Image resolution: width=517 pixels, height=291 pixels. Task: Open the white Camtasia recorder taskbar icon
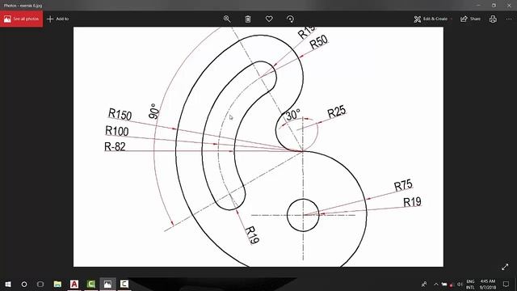point(124,284)
